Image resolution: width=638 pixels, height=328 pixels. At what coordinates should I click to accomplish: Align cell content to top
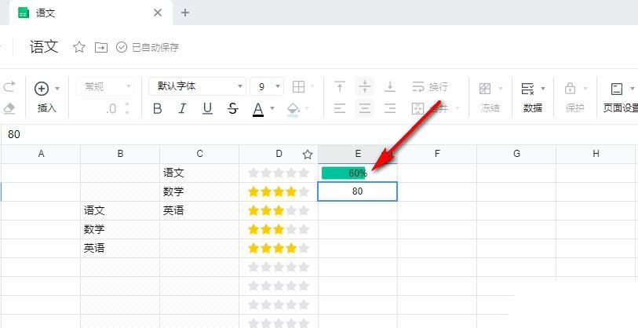(340, 86)
